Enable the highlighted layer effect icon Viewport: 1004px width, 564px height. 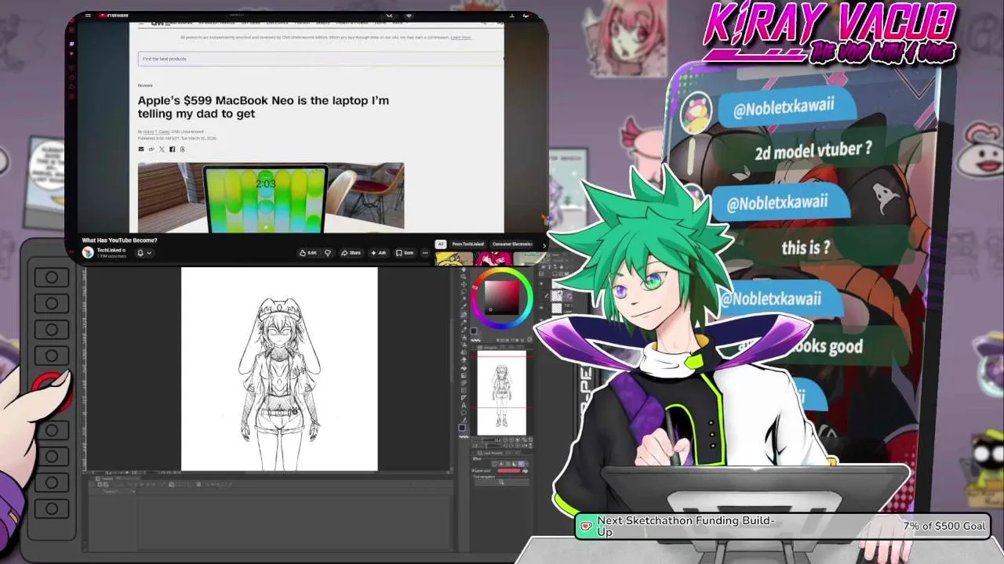521,464
